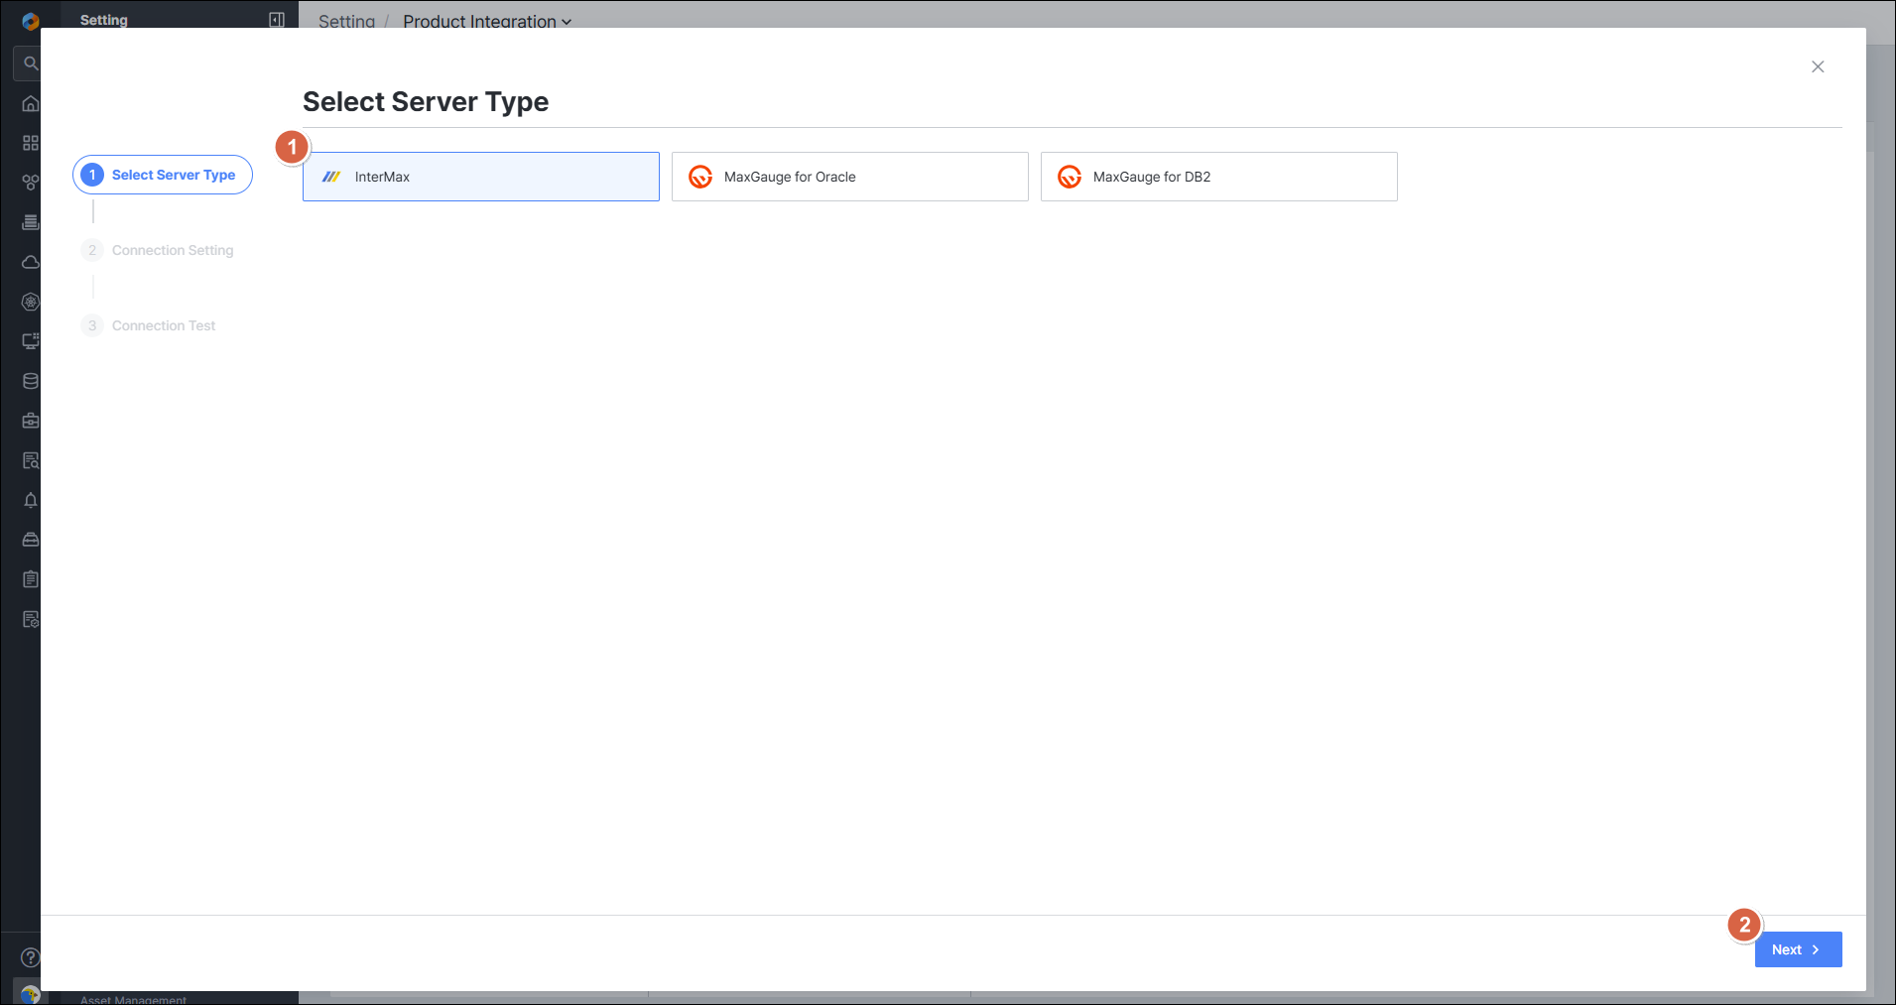1896x1005 pixels.
Task: Go to step 2 Connection Setting
Action: coord(158,250)
